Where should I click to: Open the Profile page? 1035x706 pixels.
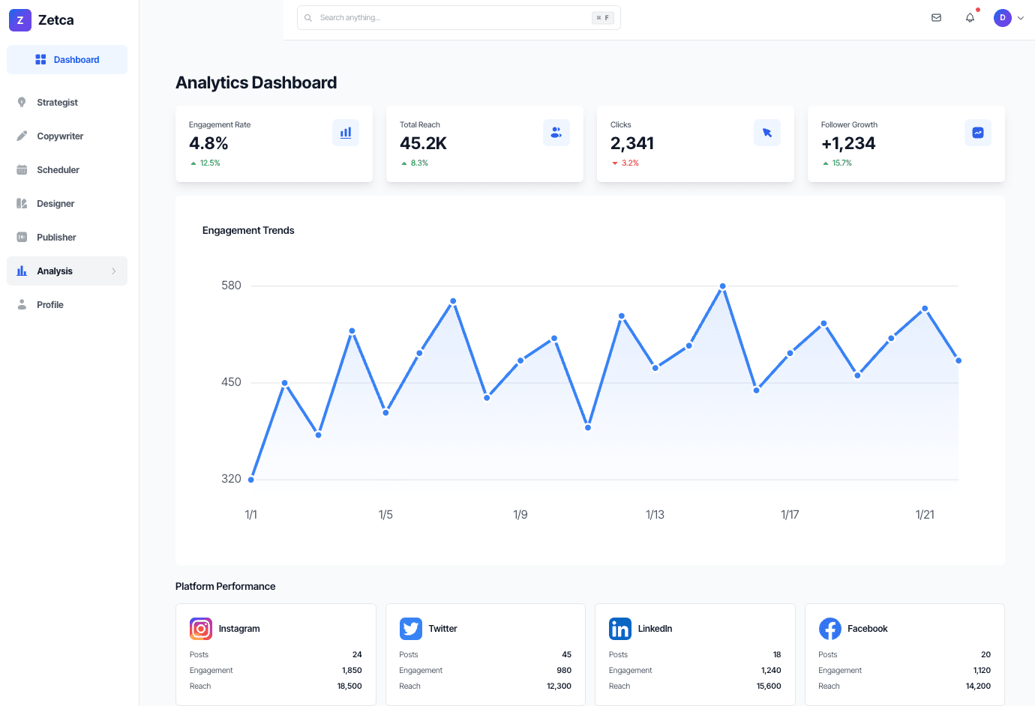(x=67, y=305)
